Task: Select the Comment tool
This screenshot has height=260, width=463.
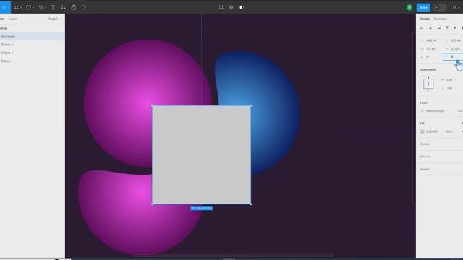Action: (x=84, y=7)
